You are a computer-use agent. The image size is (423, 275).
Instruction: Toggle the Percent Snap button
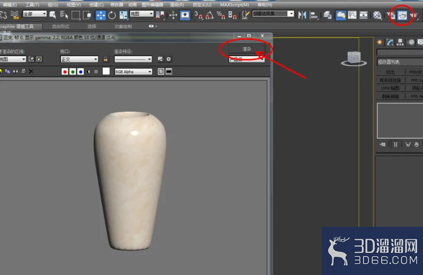pyautogui.click(x=221, y=15)
